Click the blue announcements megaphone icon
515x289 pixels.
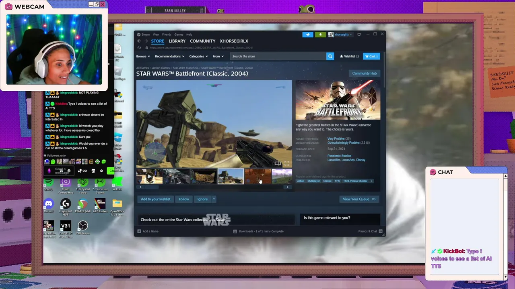click(x=307, y=35)
